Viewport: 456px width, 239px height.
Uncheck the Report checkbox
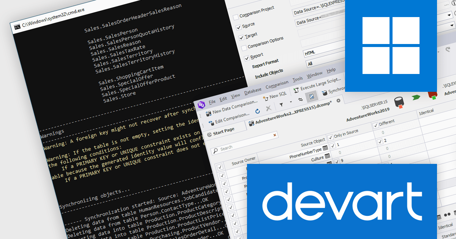tap(247, 58)
